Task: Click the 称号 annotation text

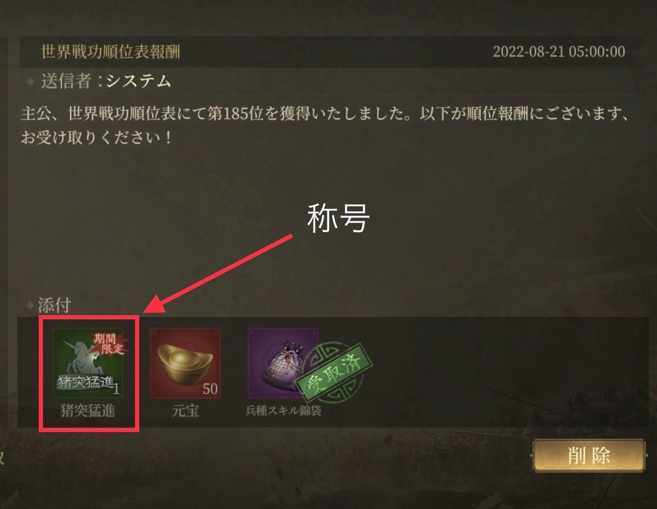Action: tap(339, 218)
